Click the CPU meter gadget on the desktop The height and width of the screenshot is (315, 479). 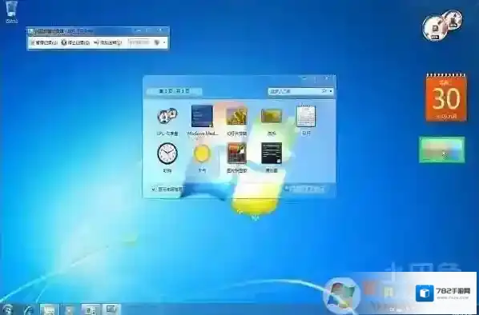click(441, 26)
